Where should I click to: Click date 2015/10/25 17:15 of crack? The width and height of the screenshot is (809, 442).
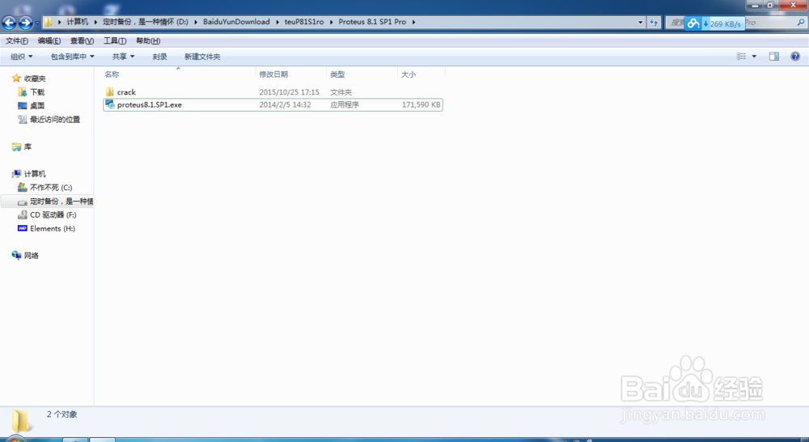point(289,92)
